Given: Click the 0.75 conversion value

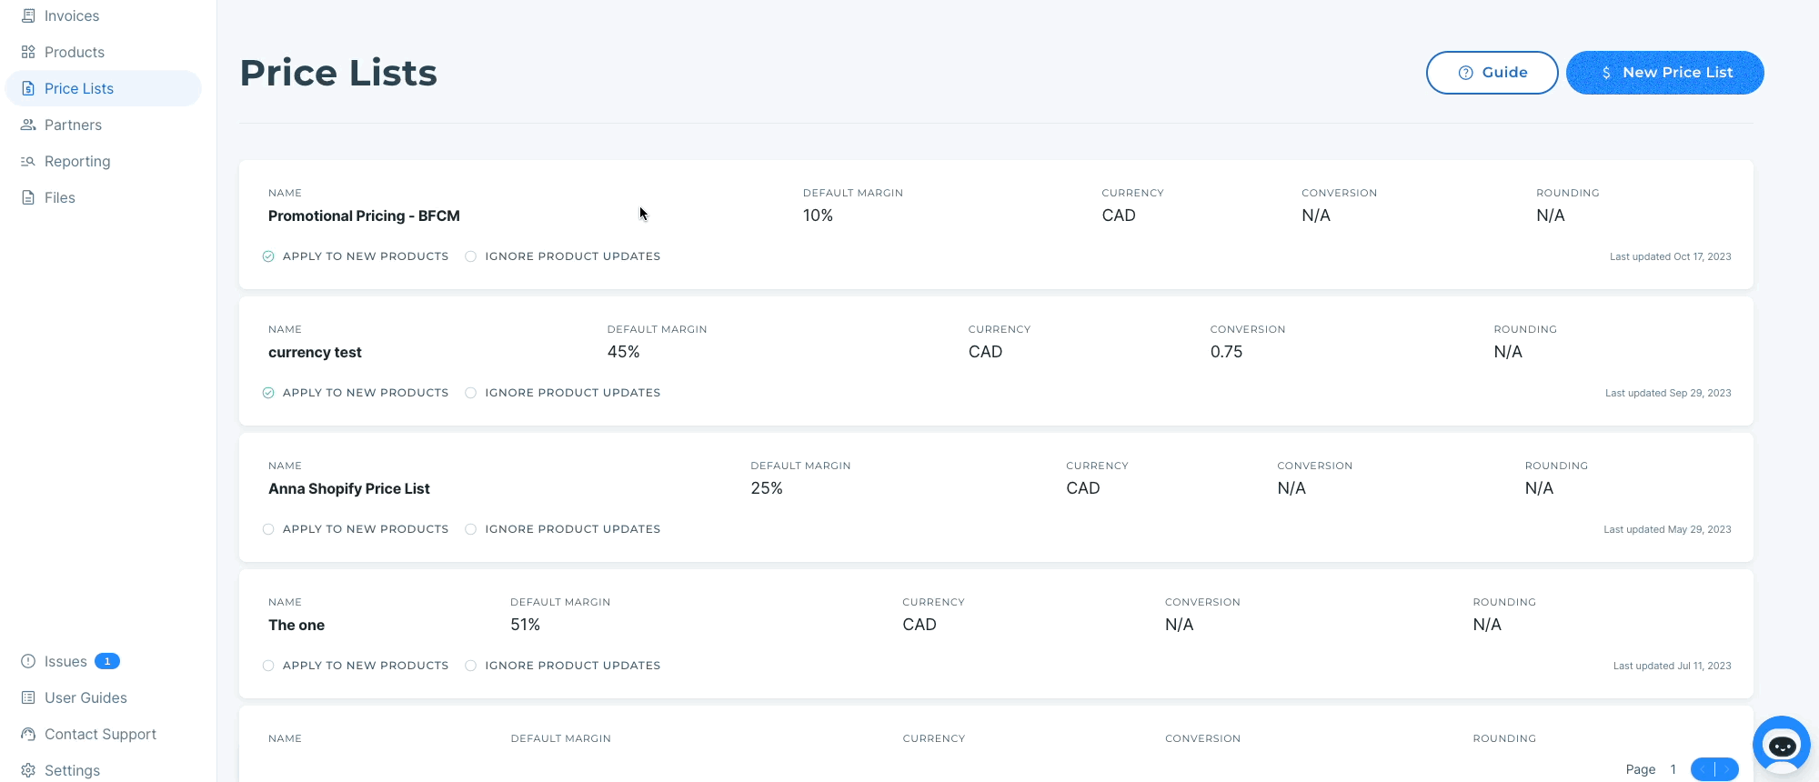Looking at the screenshot, I should (x=1226, y=352).
